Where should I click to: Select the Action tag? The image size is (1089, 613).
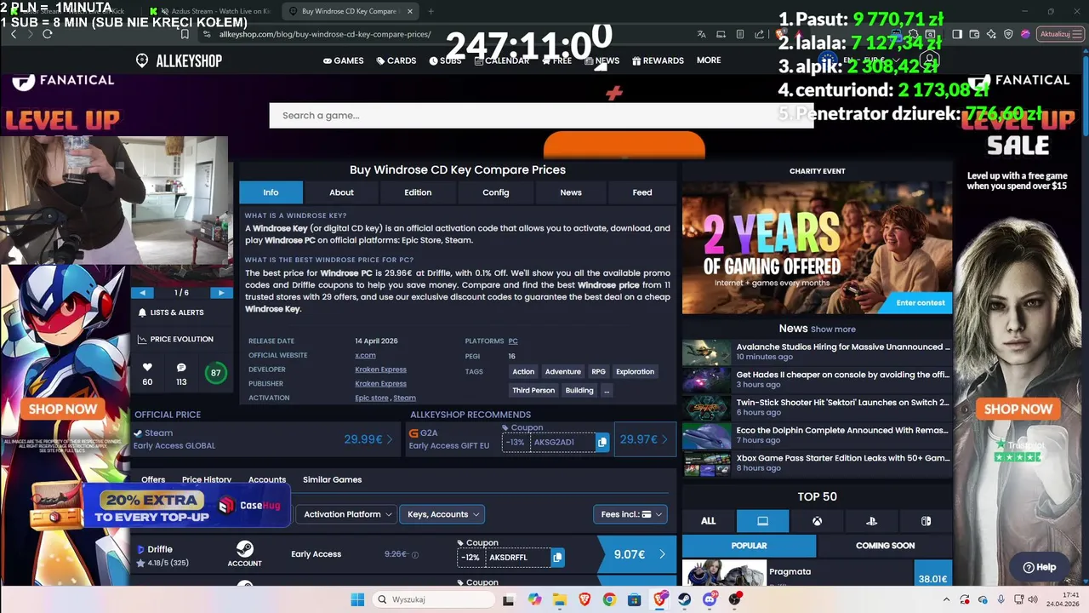pyautogui.click(x=523, y=371)
